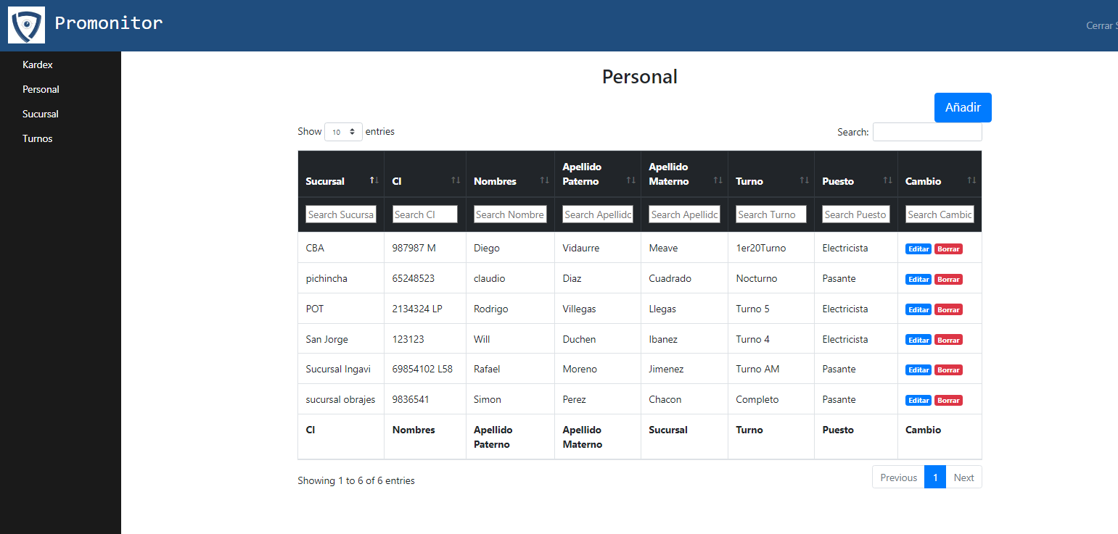
Task: Delete the claudio Diaz row with Borrar
Action: coord(948,279)
